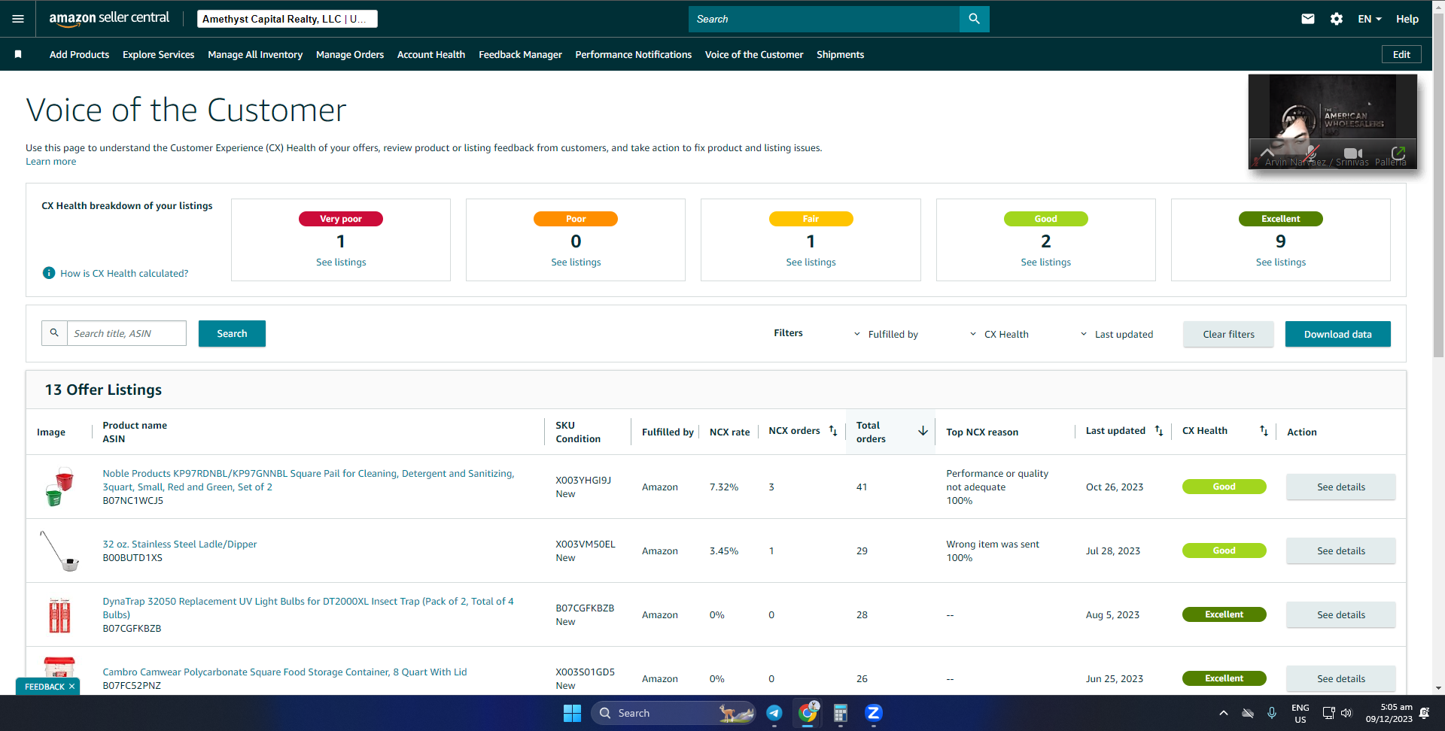
Task: Expand the Fulfilled by filter
Action: 886,334
